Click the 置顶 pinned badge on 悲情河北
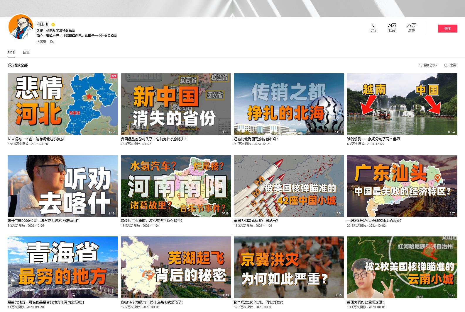This screenshot has width=465, height=312. pos(114,76)
